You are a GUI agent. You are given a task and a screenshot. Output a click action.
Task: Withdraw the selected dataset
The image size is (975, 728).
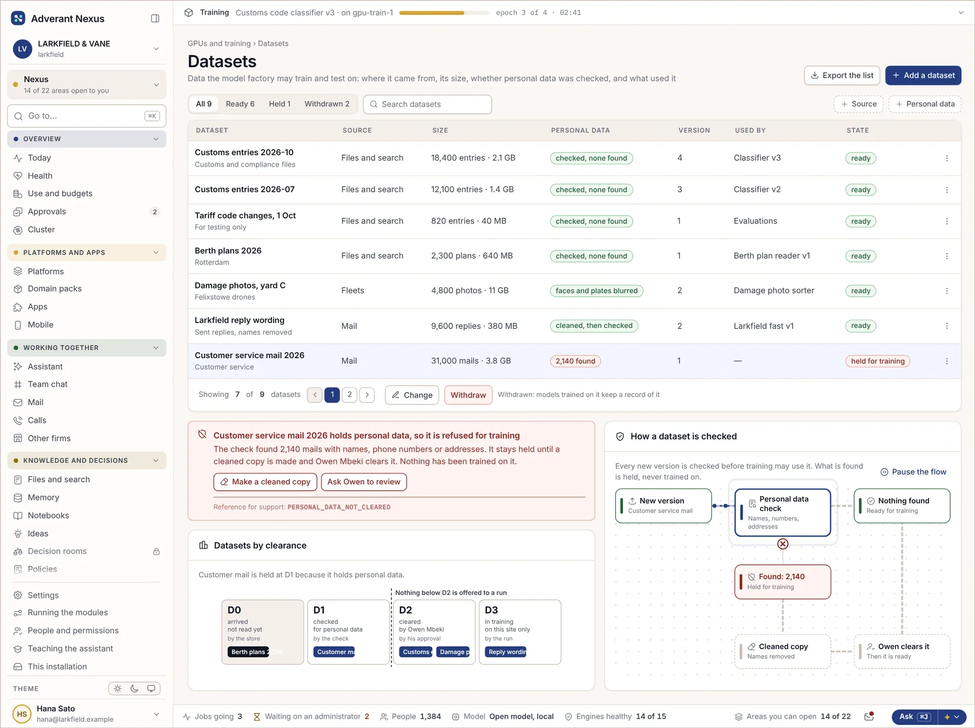click(468, 395)
